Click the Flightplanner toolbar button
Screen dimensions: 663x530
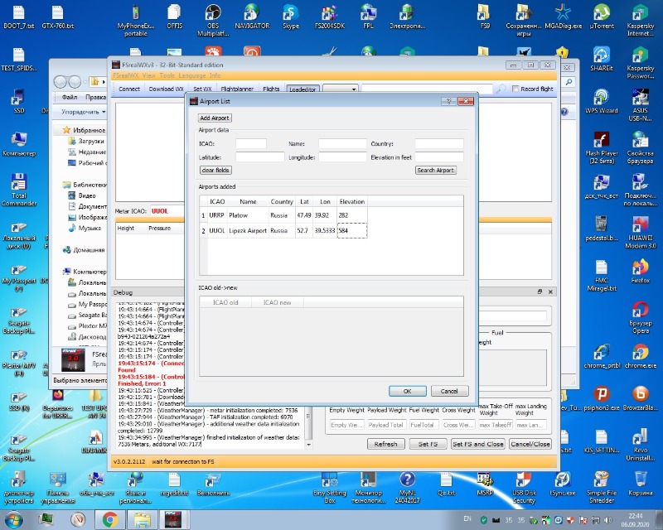tap(237, 89)
